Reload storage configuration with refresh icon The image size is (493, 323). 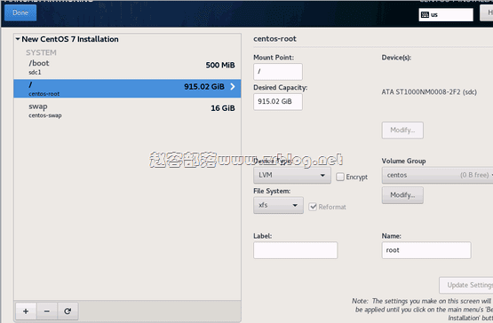68,311
